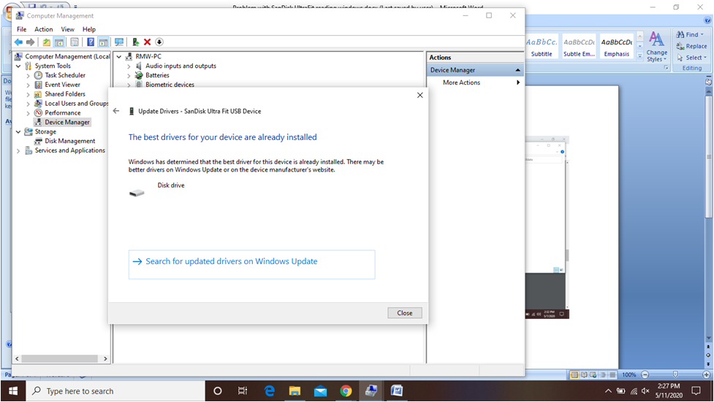Select Disk Management under Storage
The width and height of the screenshot is (714, 402).
69,141
